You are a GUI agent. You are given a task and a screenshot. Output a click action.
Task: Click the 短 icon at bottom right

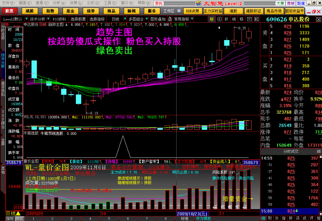318,218
